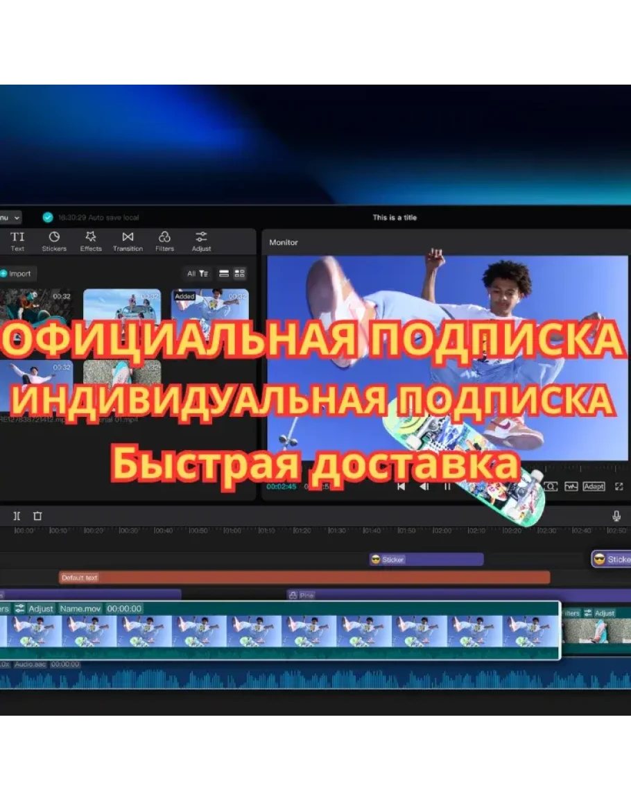Pause playback in the Monitor
The height and width of the screenshot is (801, 631).
coord(447,486)
